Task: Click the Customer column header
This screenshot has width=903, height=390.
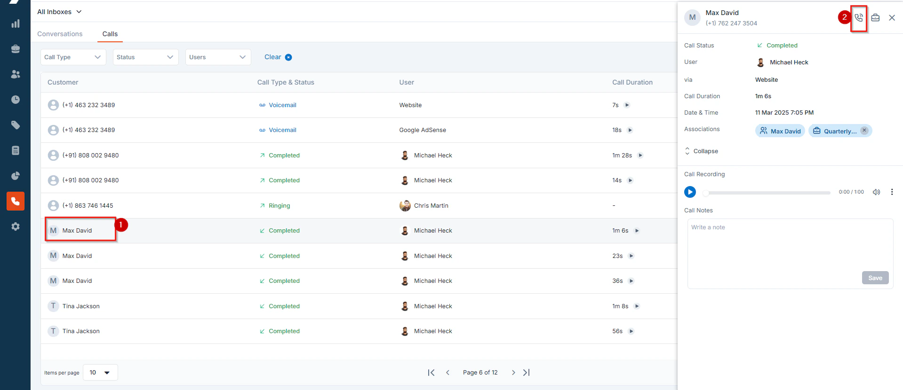Action: pyautogui.click(x=63, y=82)
